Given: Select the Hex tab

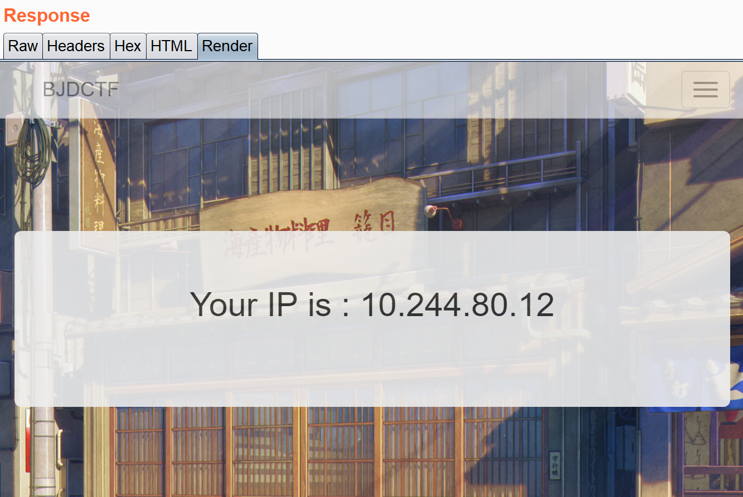Looking at the screenshot, I should (128, 46).
